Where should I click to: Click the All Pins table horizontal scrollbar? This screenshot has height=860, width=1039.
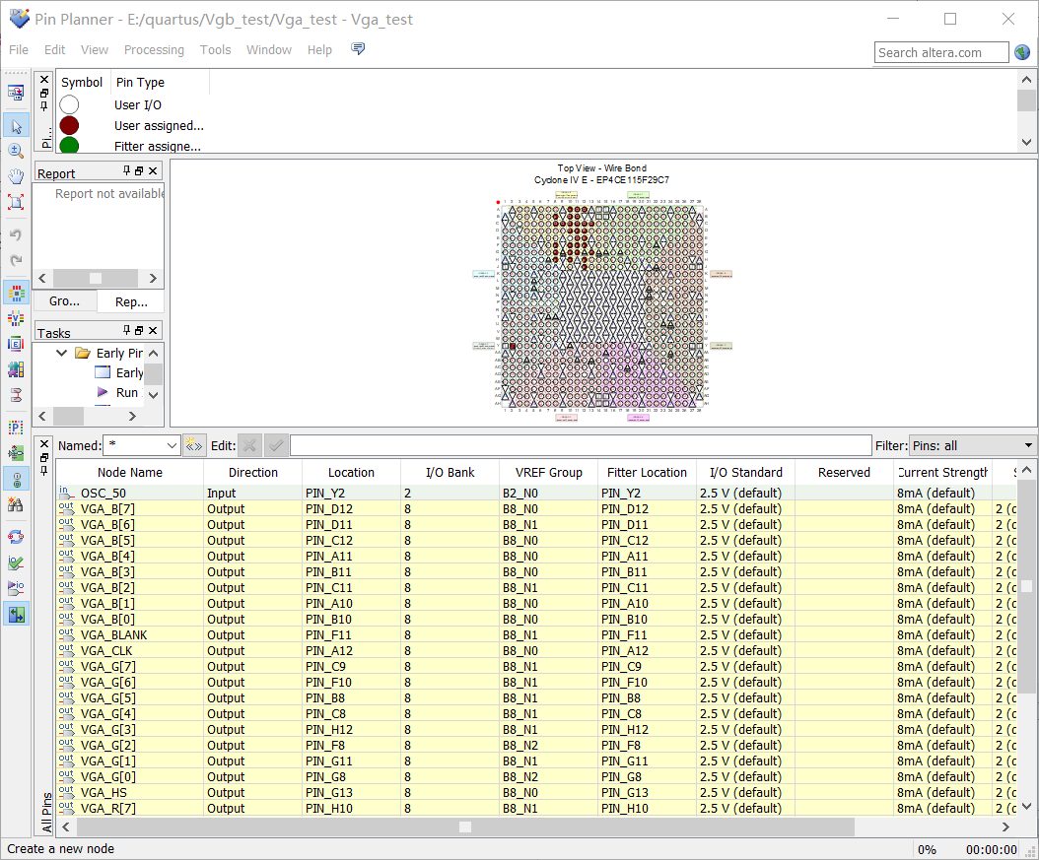coord(465,827)
